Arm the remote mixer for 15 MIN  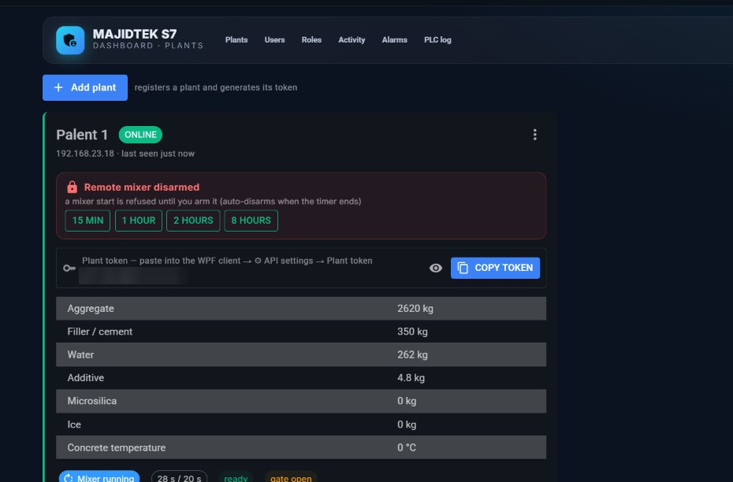(x=88, y=221)
